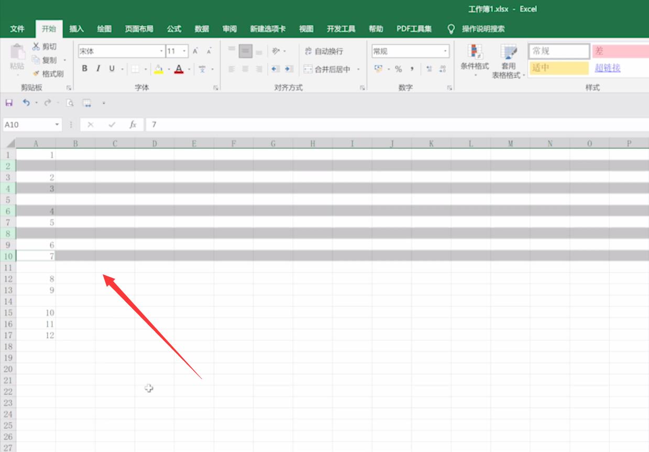Toggle center horizontal alignment
Viewport: 649px width, 452px height.
[246, 69]
